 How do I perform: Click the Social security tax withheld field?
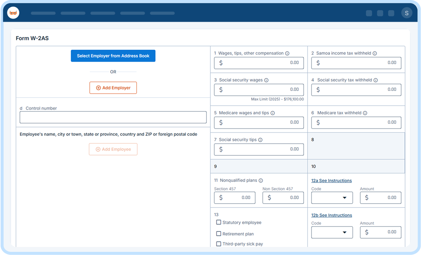tap(356, 90)
